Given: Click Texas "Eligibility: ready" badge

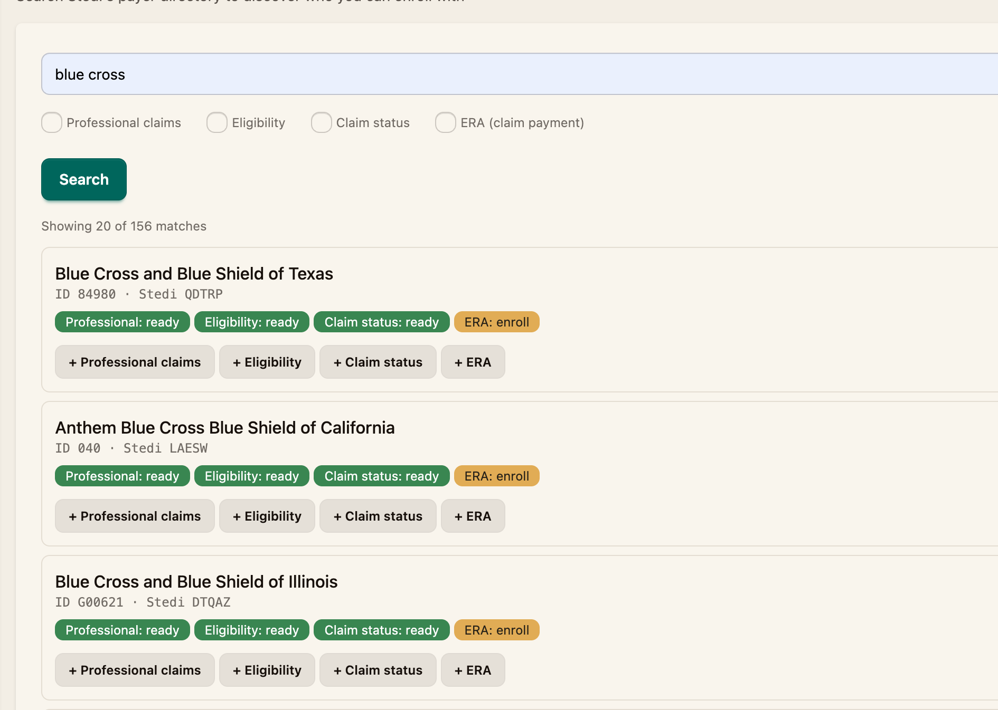Looking at the screenshot, I should coord(252,322).
